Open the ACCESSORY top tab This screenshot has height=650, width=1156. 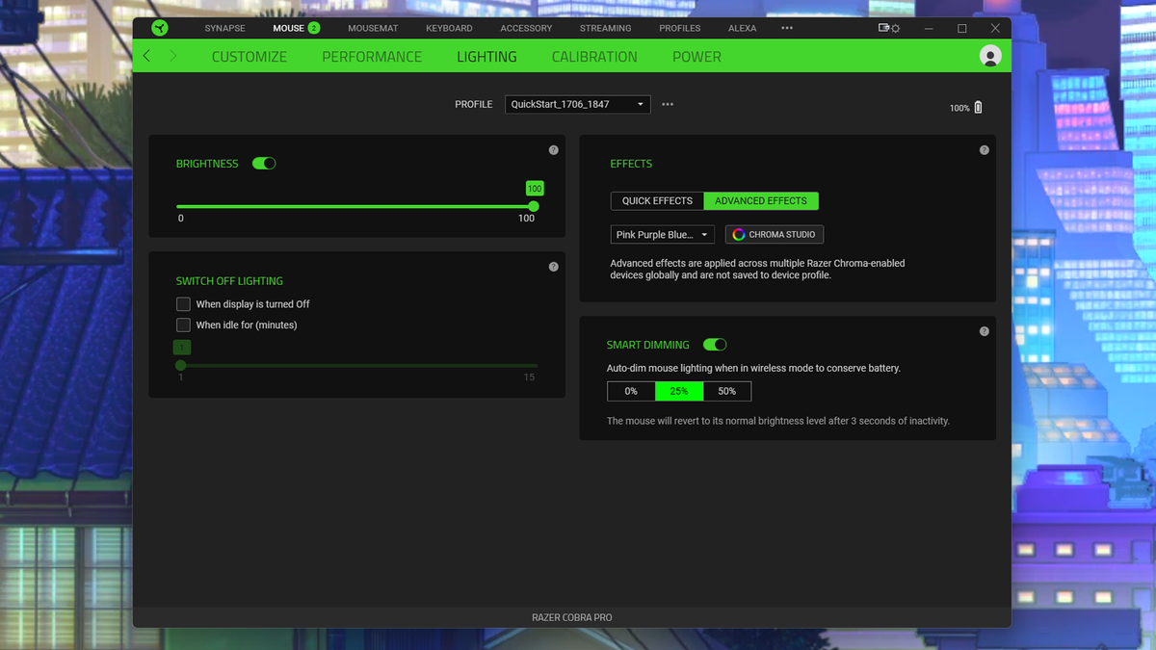point(526,28)
